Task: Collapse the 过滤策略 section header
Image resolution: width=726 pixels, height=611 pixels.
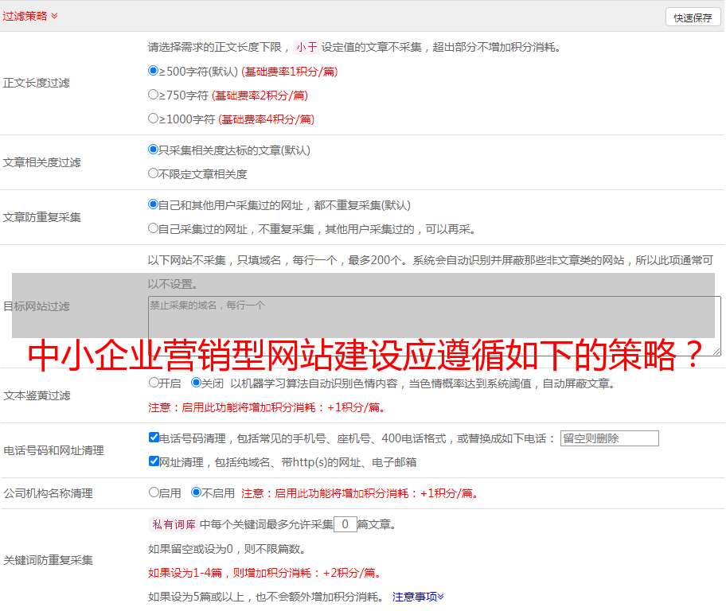Action: tap(30, 16)
